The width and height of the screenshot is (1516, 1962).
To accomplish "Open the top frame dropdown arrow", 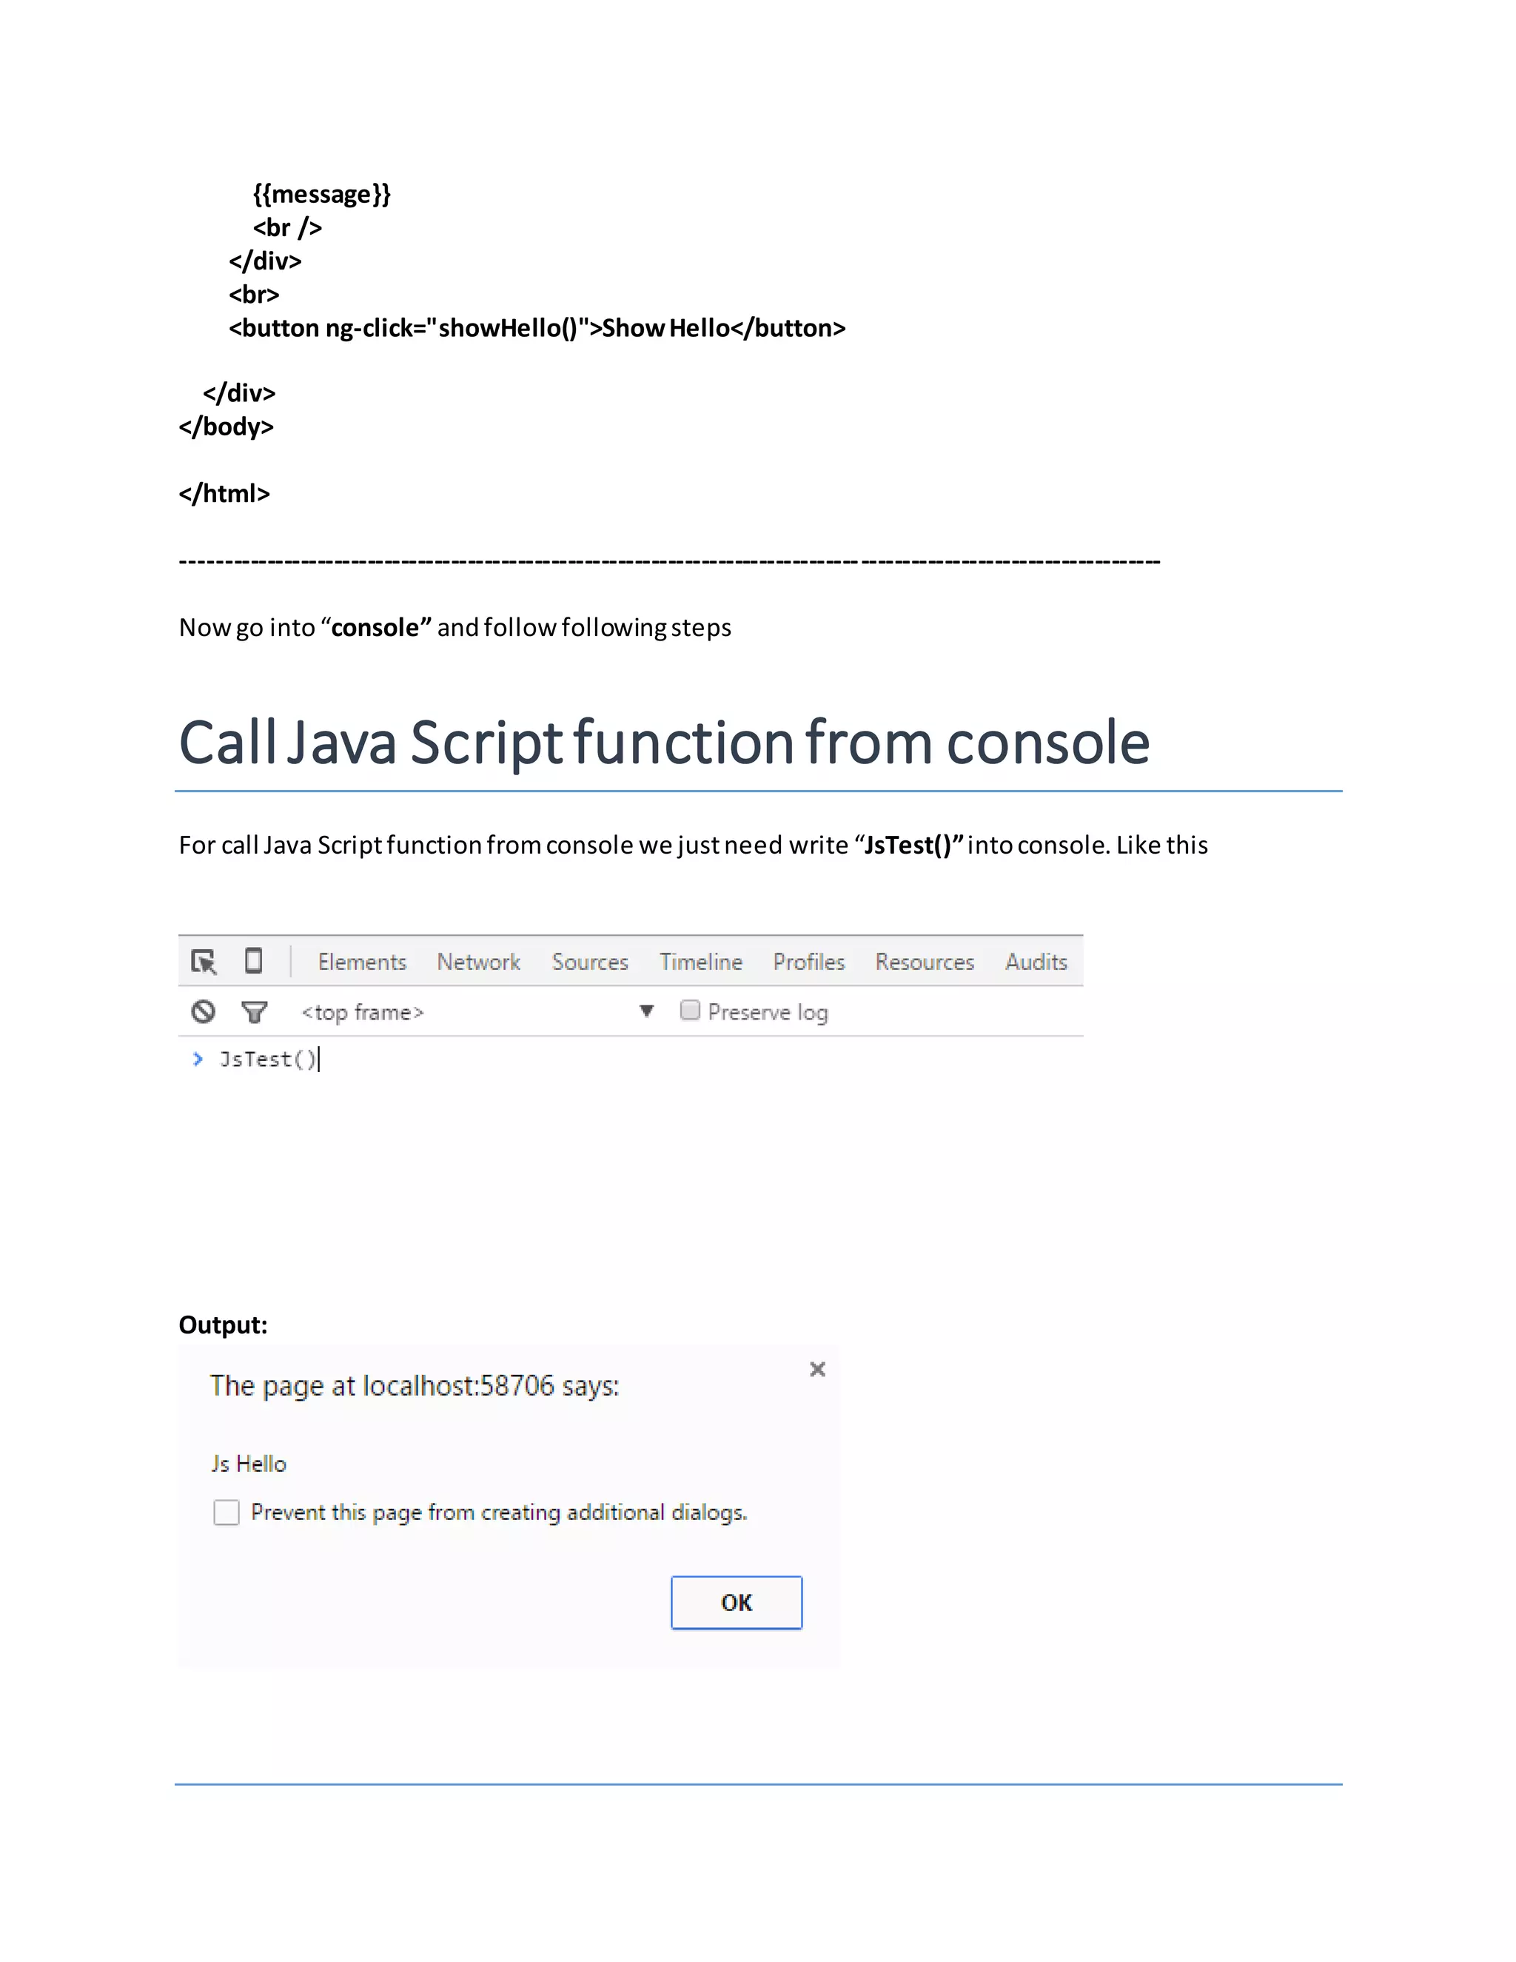I will tap(645, 1011).
